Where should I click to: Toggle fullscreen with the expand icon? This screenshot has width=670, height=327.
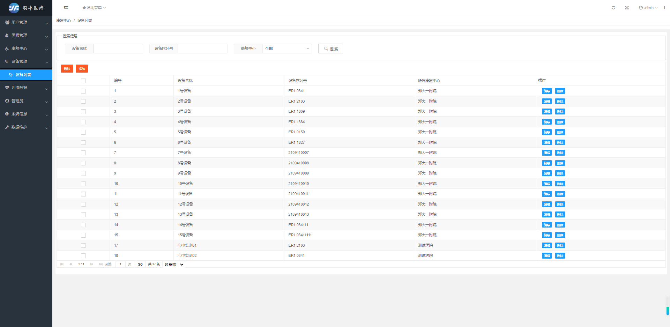627,8
